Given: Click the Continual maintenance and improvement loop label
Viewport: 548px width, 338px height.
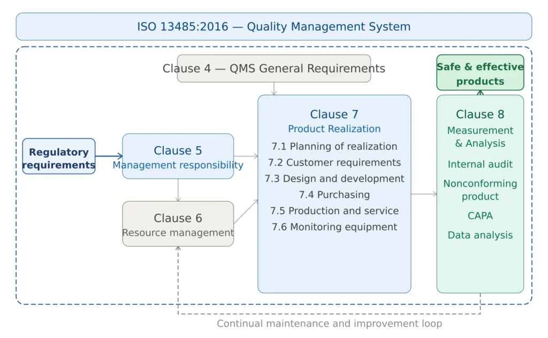Looking at the screenshot, I should (x=329, y=323).
